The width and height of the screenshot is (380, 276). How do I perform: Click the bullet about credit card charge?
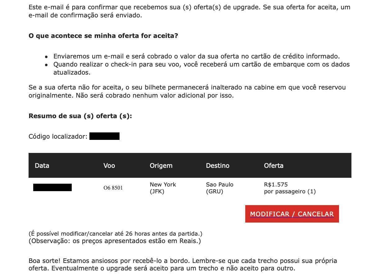coord(197,56)
